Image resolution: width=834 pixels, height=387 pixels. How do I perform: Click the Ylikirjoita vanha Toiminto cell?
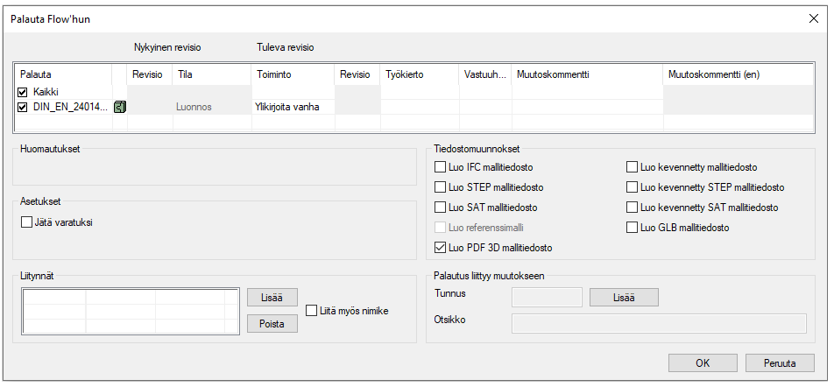293,107
